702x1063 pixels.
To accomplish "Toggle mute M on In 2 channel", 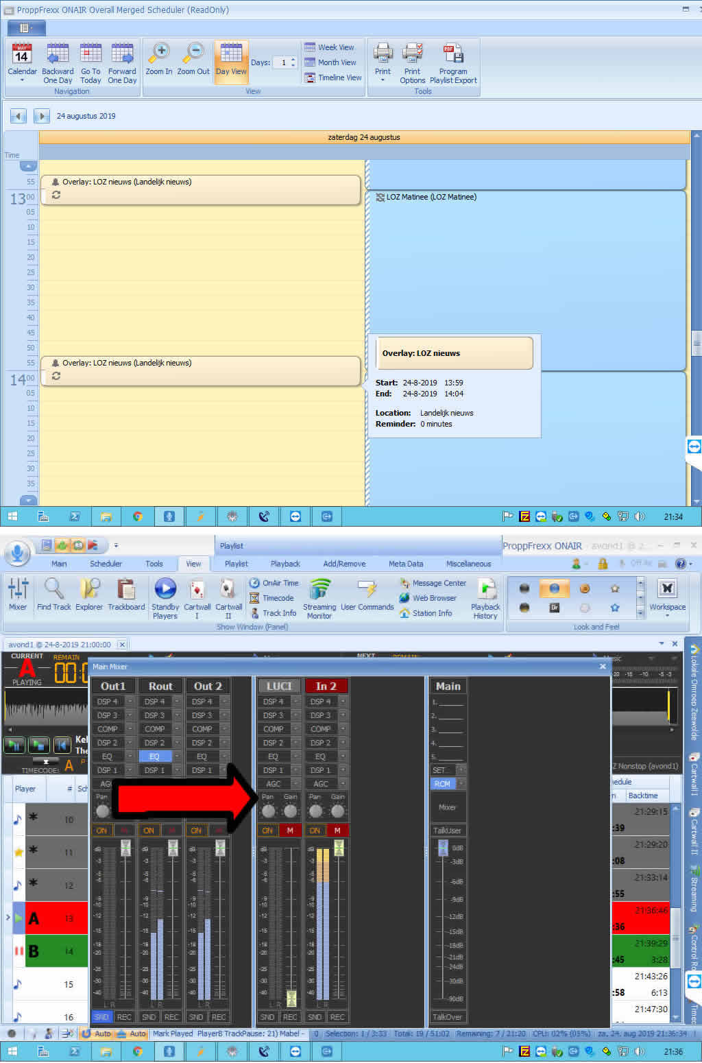I will click(x=337, y=831).
